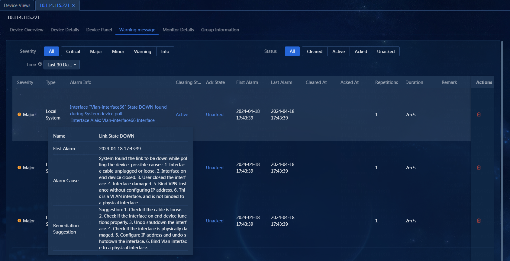Open Monitor Details tab
This screenshot has width=510, height=261.
tap(178, 30)
